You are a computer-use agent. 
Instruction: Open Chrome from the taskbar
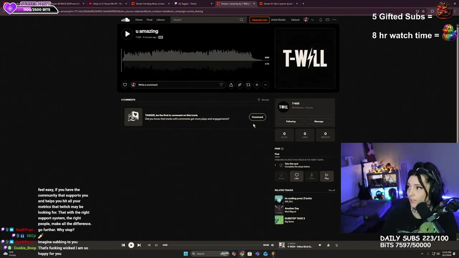click(242, 254)
